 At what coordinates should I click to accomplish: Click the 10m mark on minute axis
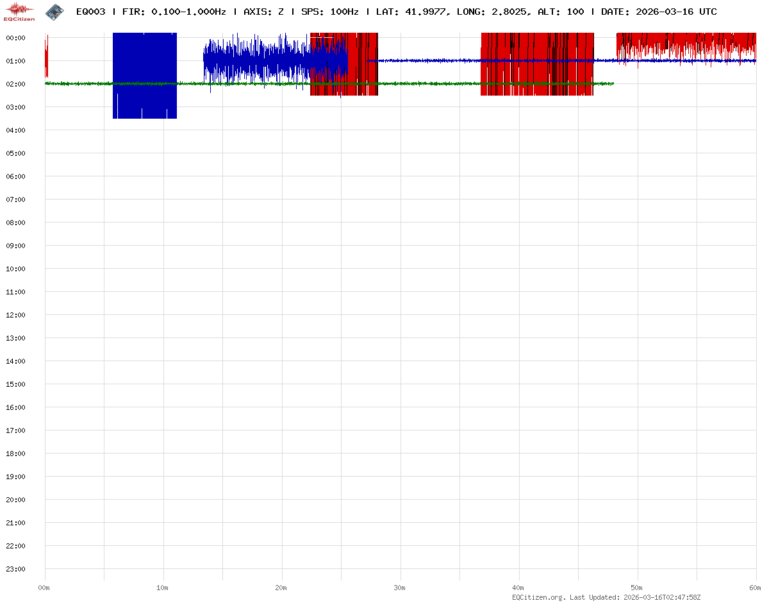[163, 588]
